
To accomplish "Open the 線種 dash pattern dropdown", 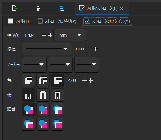I will click(47, 49).
